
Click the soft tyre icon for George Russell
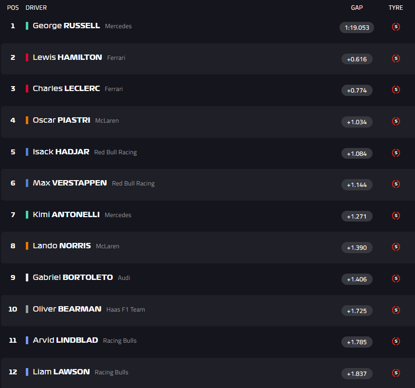(x=396, y=27)
